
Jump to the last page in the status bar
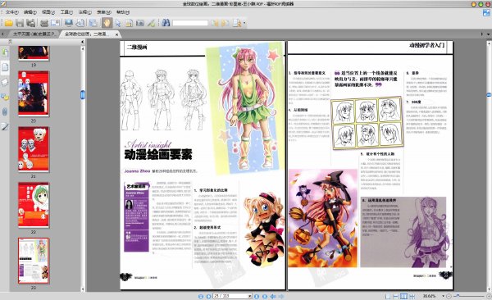pos(265,296)
